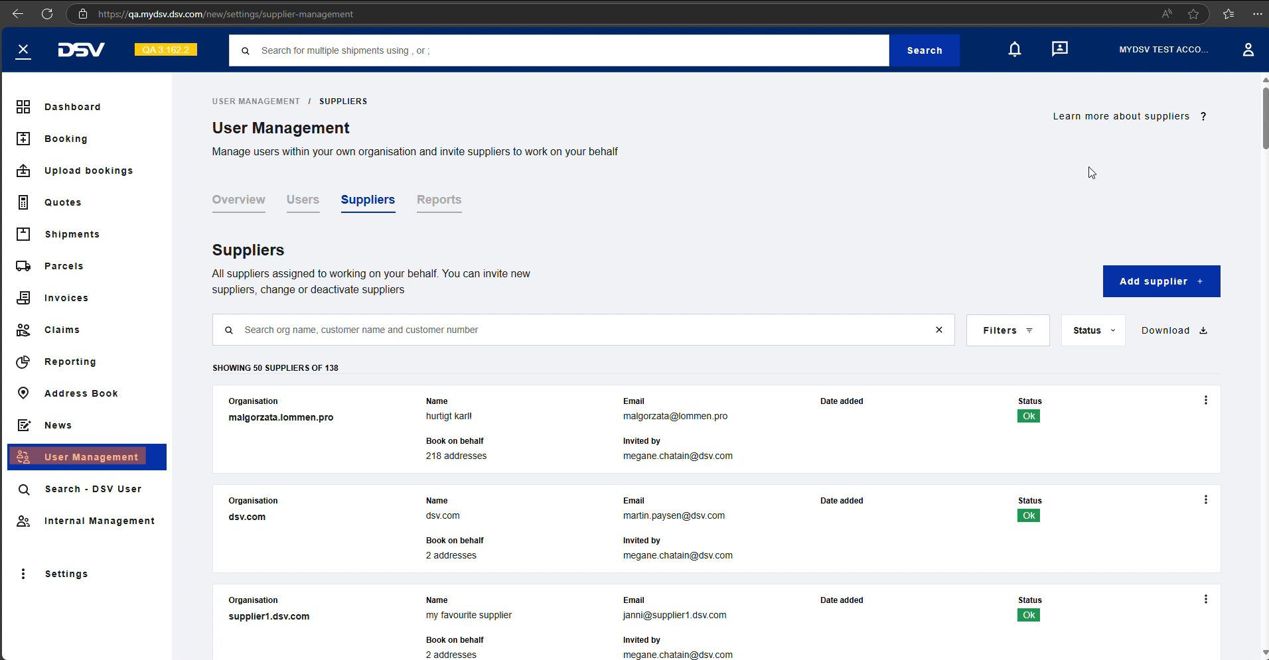This screenshot has width=1269, height=660.
Task: Click the page vertical scrollbar
Action: [1265, 118]
